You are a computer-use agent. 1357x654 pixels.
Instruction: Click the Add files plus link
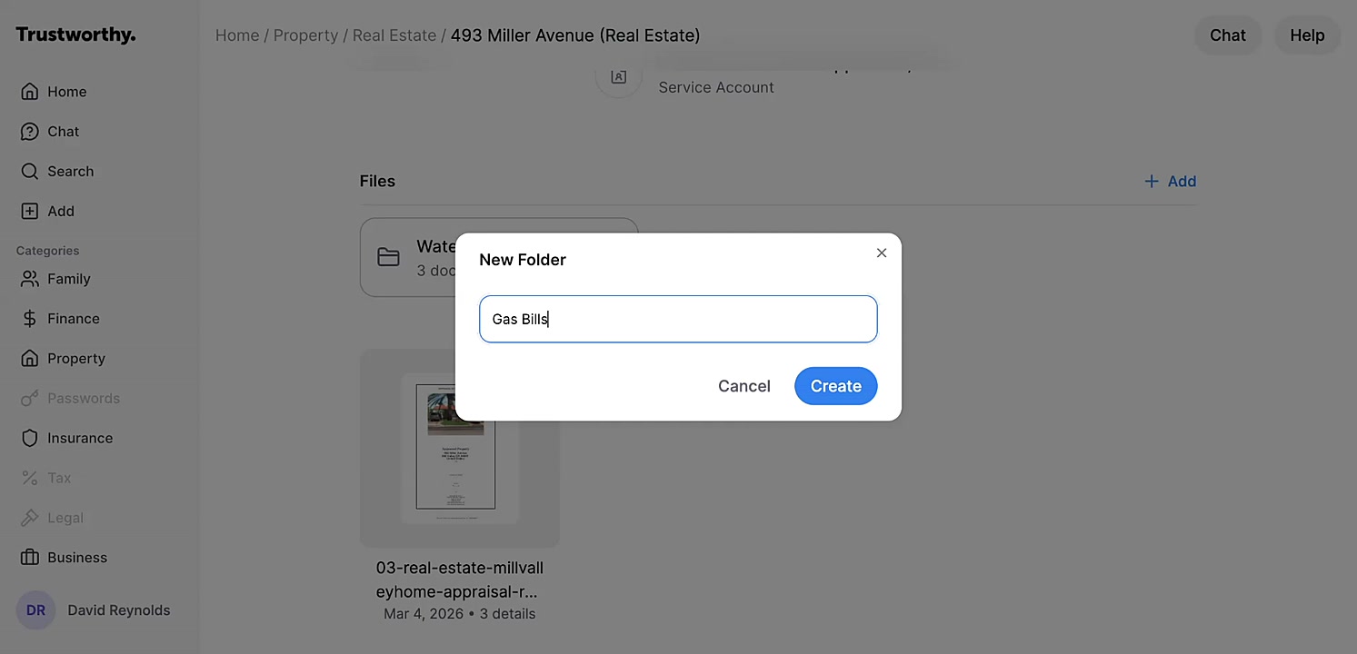coord(1170,182)
